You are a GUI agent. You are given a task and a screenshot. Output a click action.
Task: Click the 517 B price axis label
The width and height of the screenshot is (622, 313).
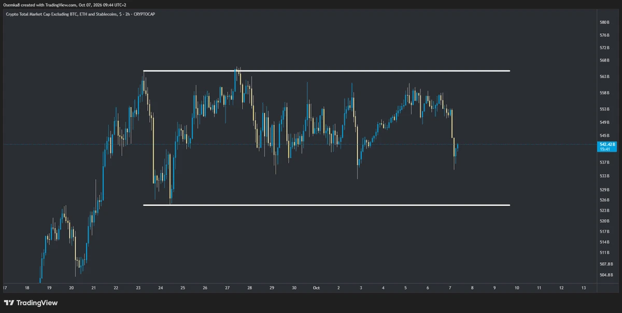(604, 231)
